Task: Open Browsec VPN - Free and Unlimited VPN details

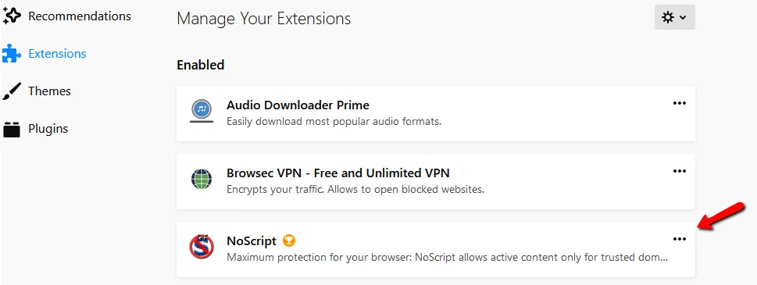Action: click(338, 173)
